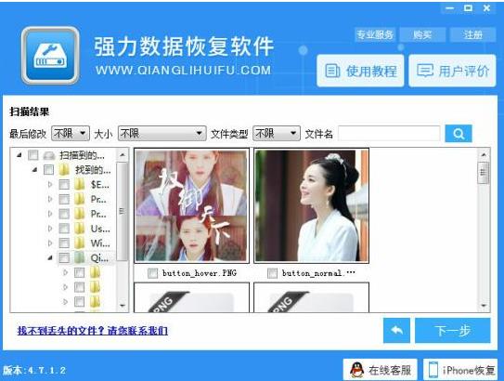
Task: Expand the Us... folder tree node
Action: pyautogui.click(x=50, y=229)
